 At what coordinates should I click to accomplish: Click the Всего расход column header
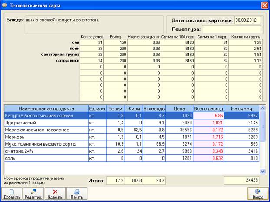208,108
